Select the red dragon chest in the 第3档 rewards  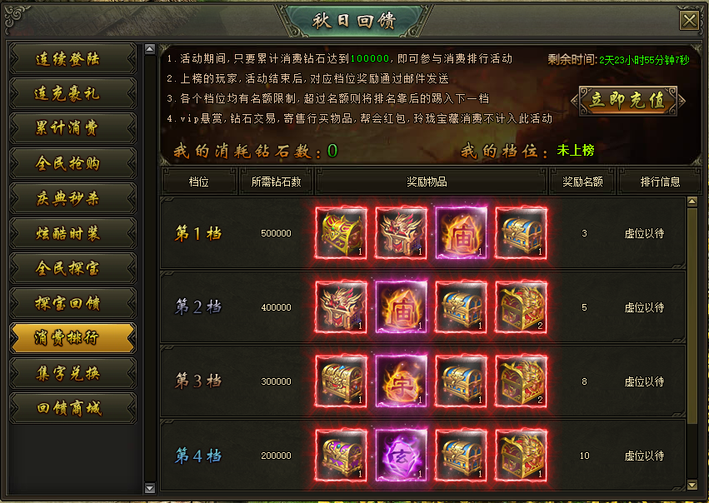522,381
